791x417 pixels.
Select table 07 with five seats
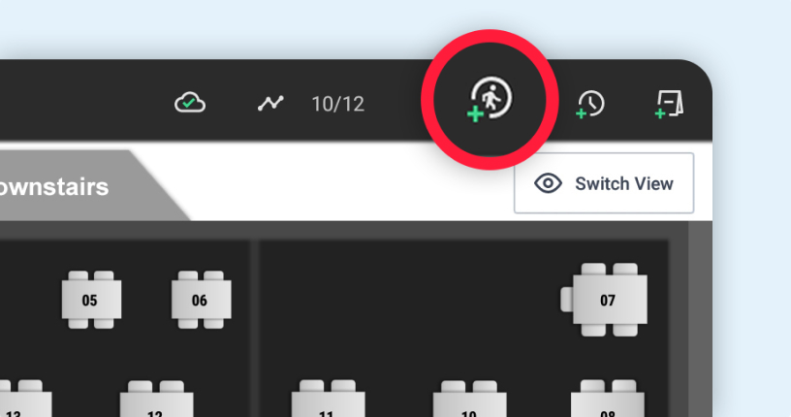pyautogui.click(x=604, y=300)
